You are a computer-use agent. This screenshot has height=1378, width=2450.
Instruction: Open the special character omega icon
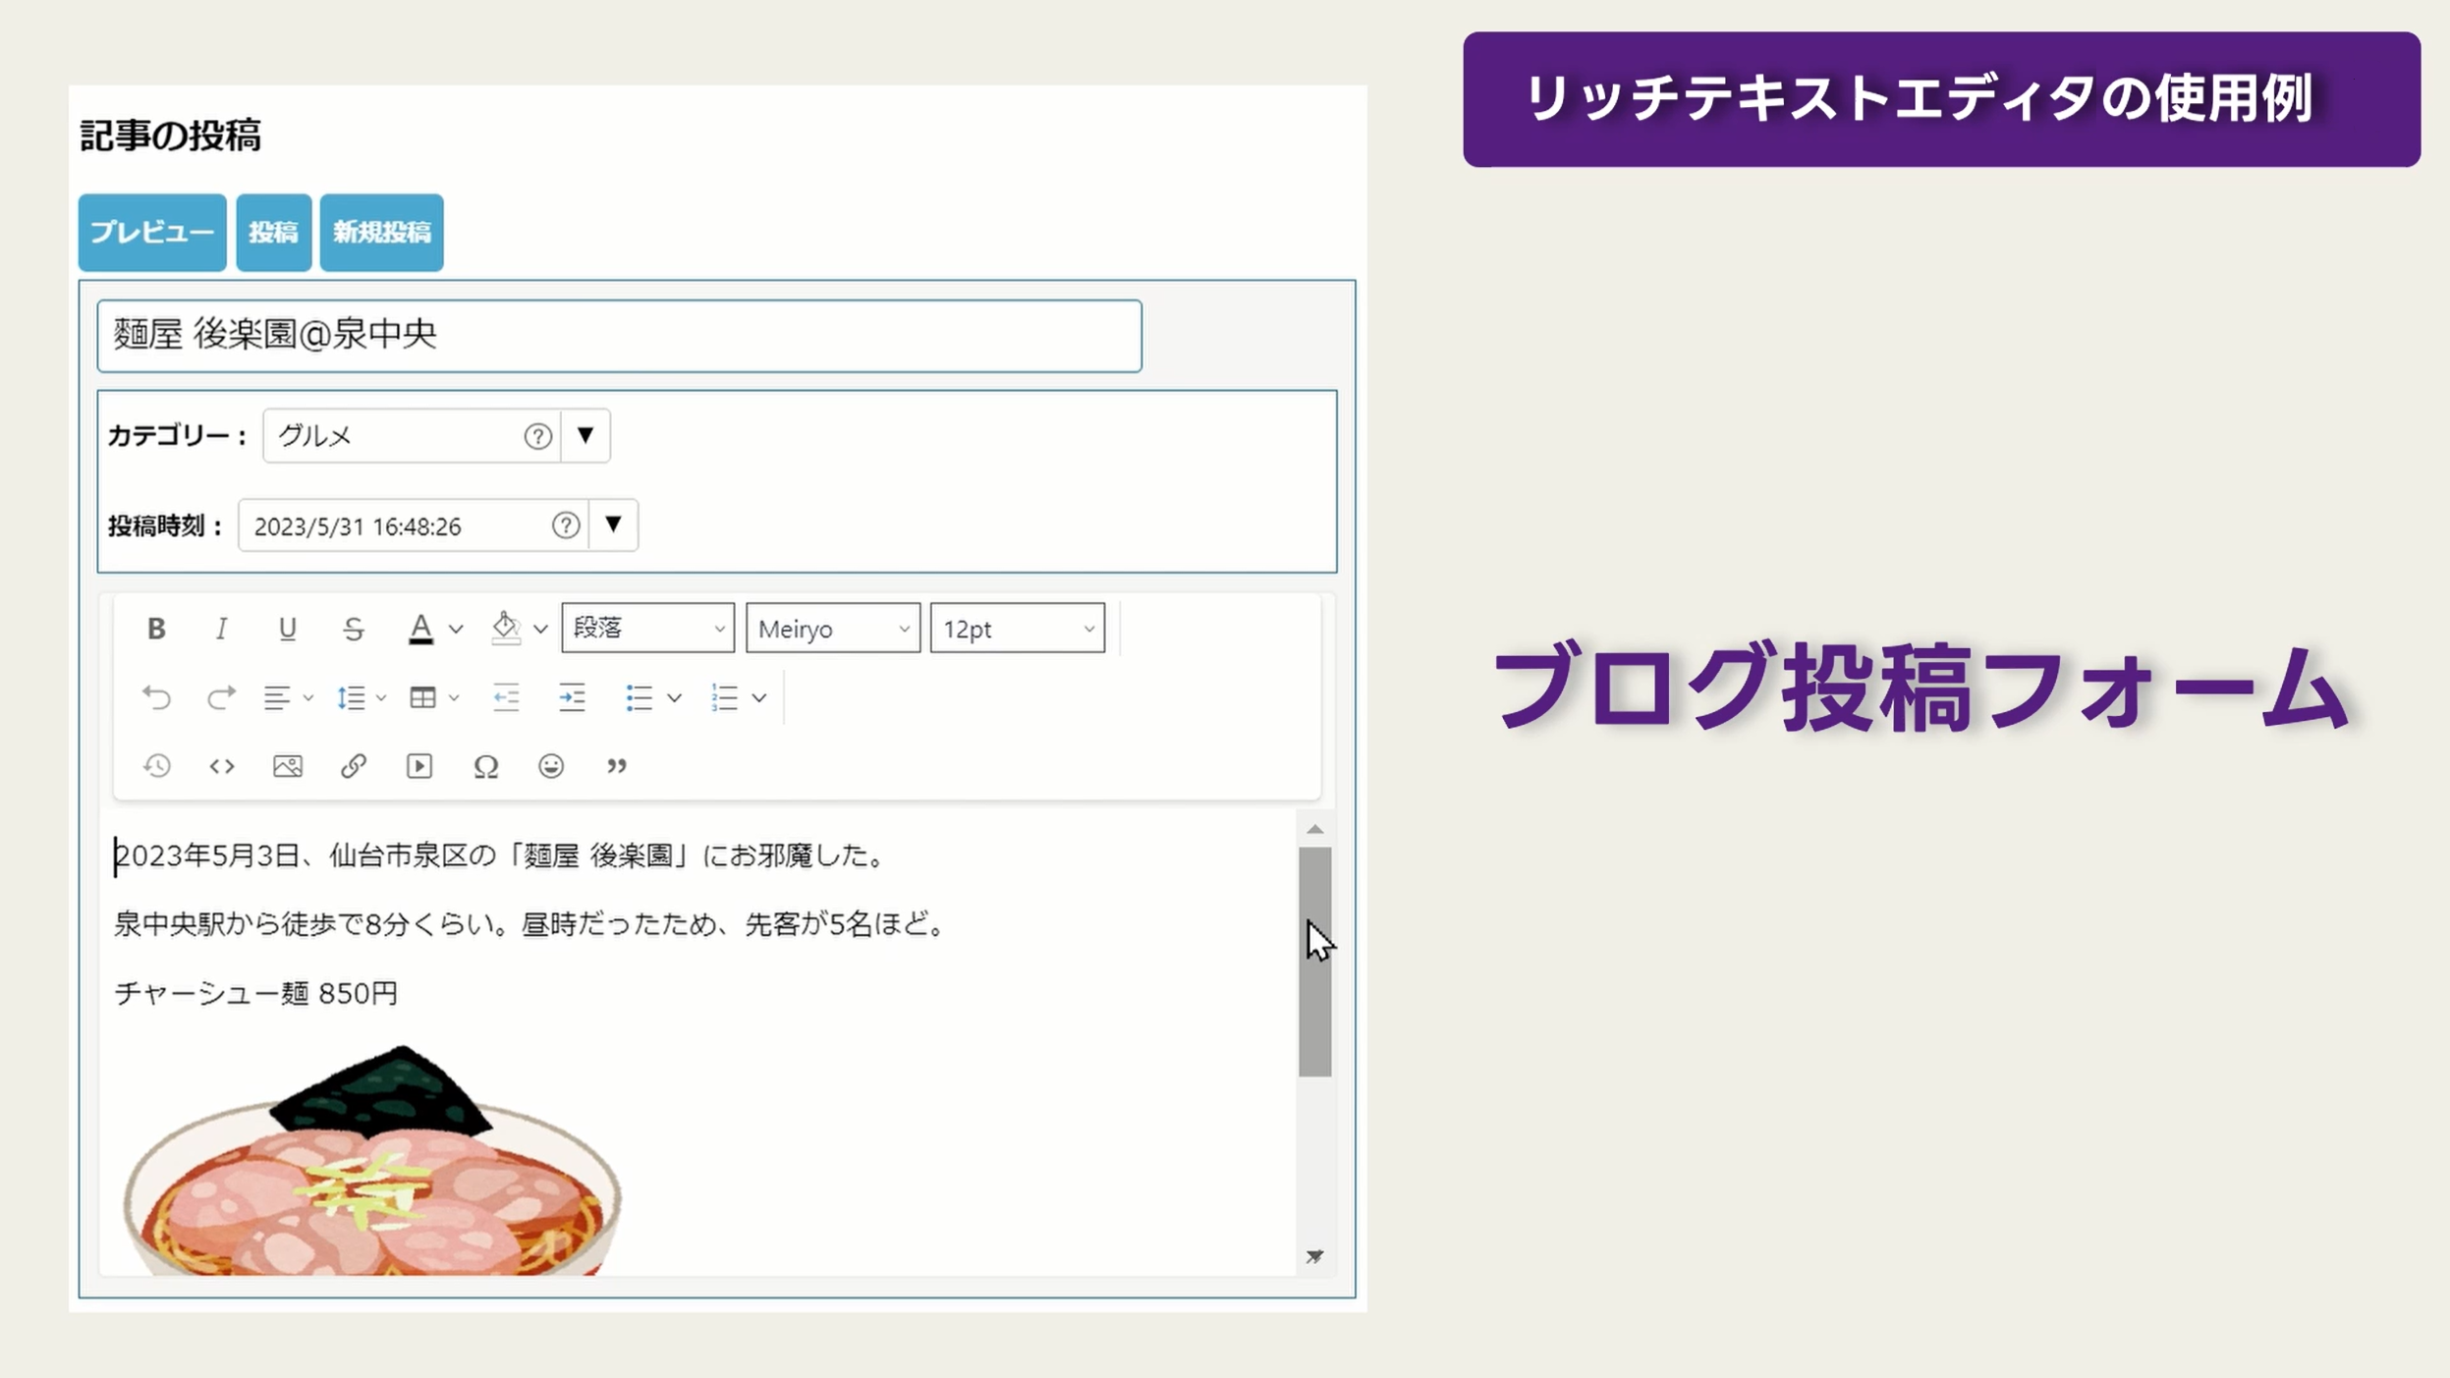click(485, 766)
